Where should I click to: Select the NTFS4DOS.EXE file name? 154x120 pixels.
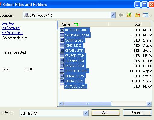click(x=76, y=71)
